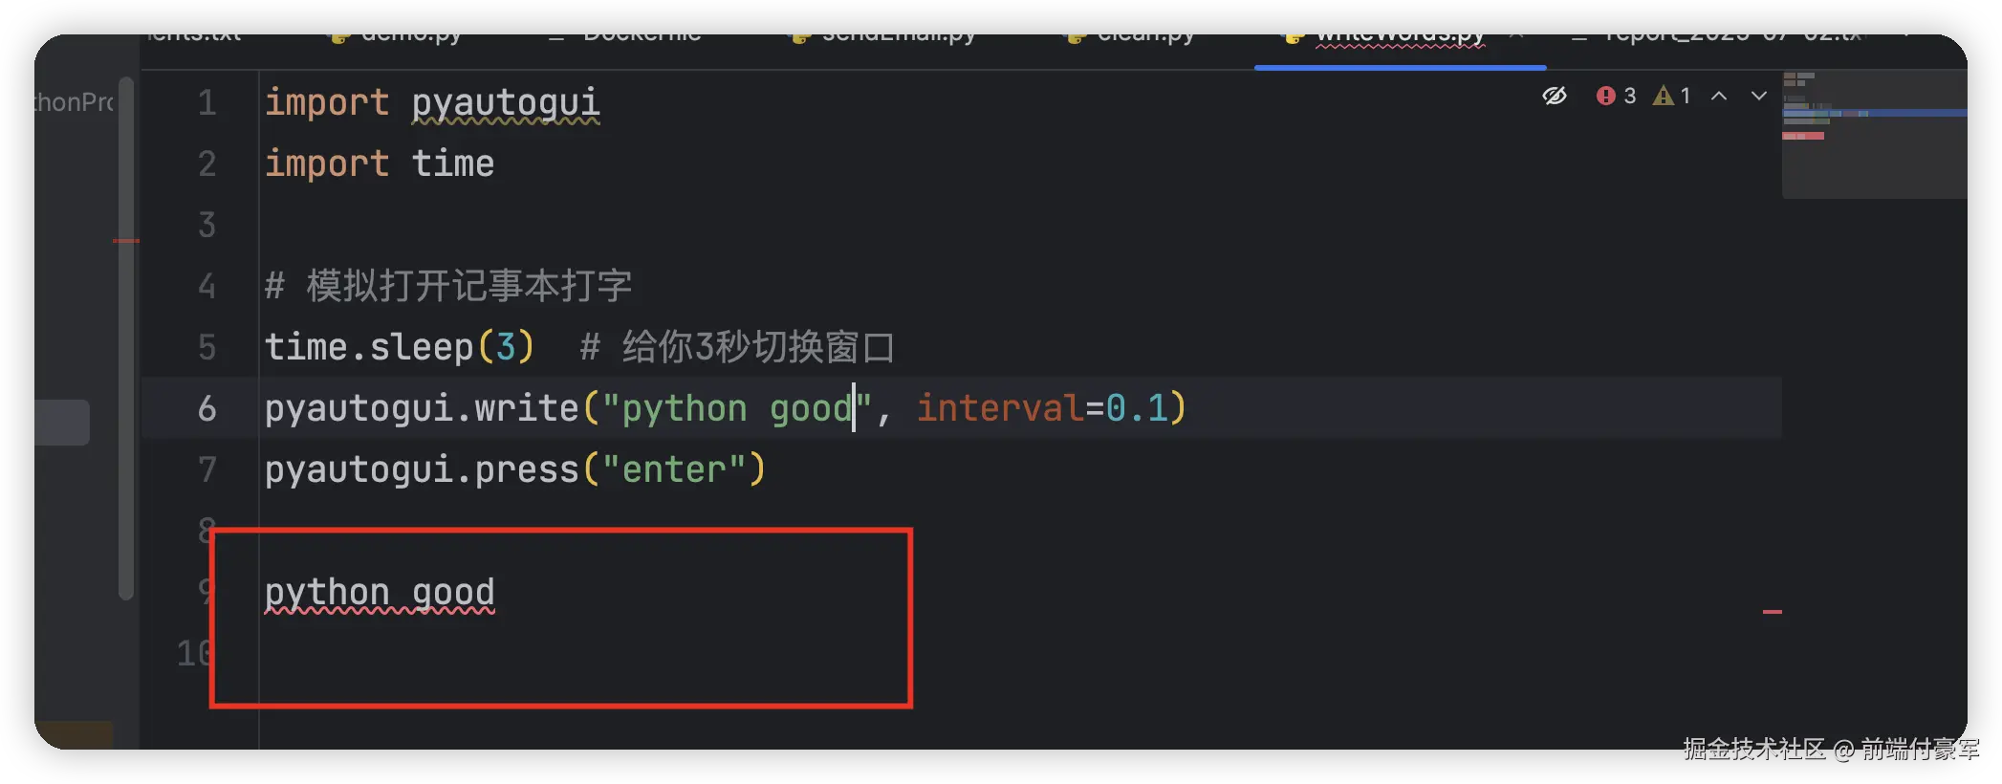Click the Python file icon on writeWords.py tab
This screenshot has width=2002, height=784.
tap(1294, 39)
